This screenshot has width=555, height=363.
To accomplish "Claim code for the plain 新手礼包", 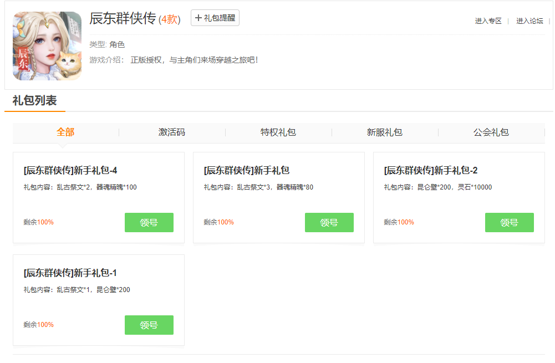I will tap(329, 222).
